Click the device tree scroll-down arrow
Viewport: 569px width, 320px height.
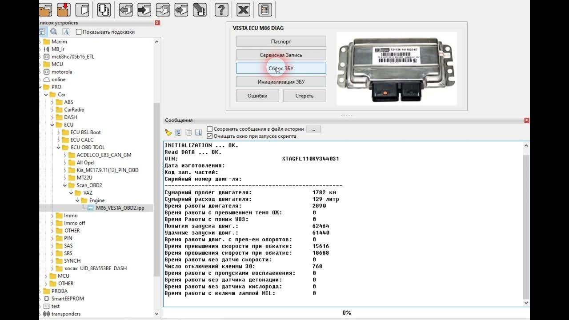click(x=156, y=314)
